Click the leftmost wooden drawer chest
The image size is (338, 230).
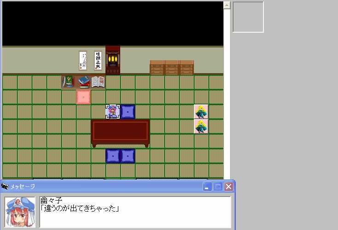click(157, 68)
